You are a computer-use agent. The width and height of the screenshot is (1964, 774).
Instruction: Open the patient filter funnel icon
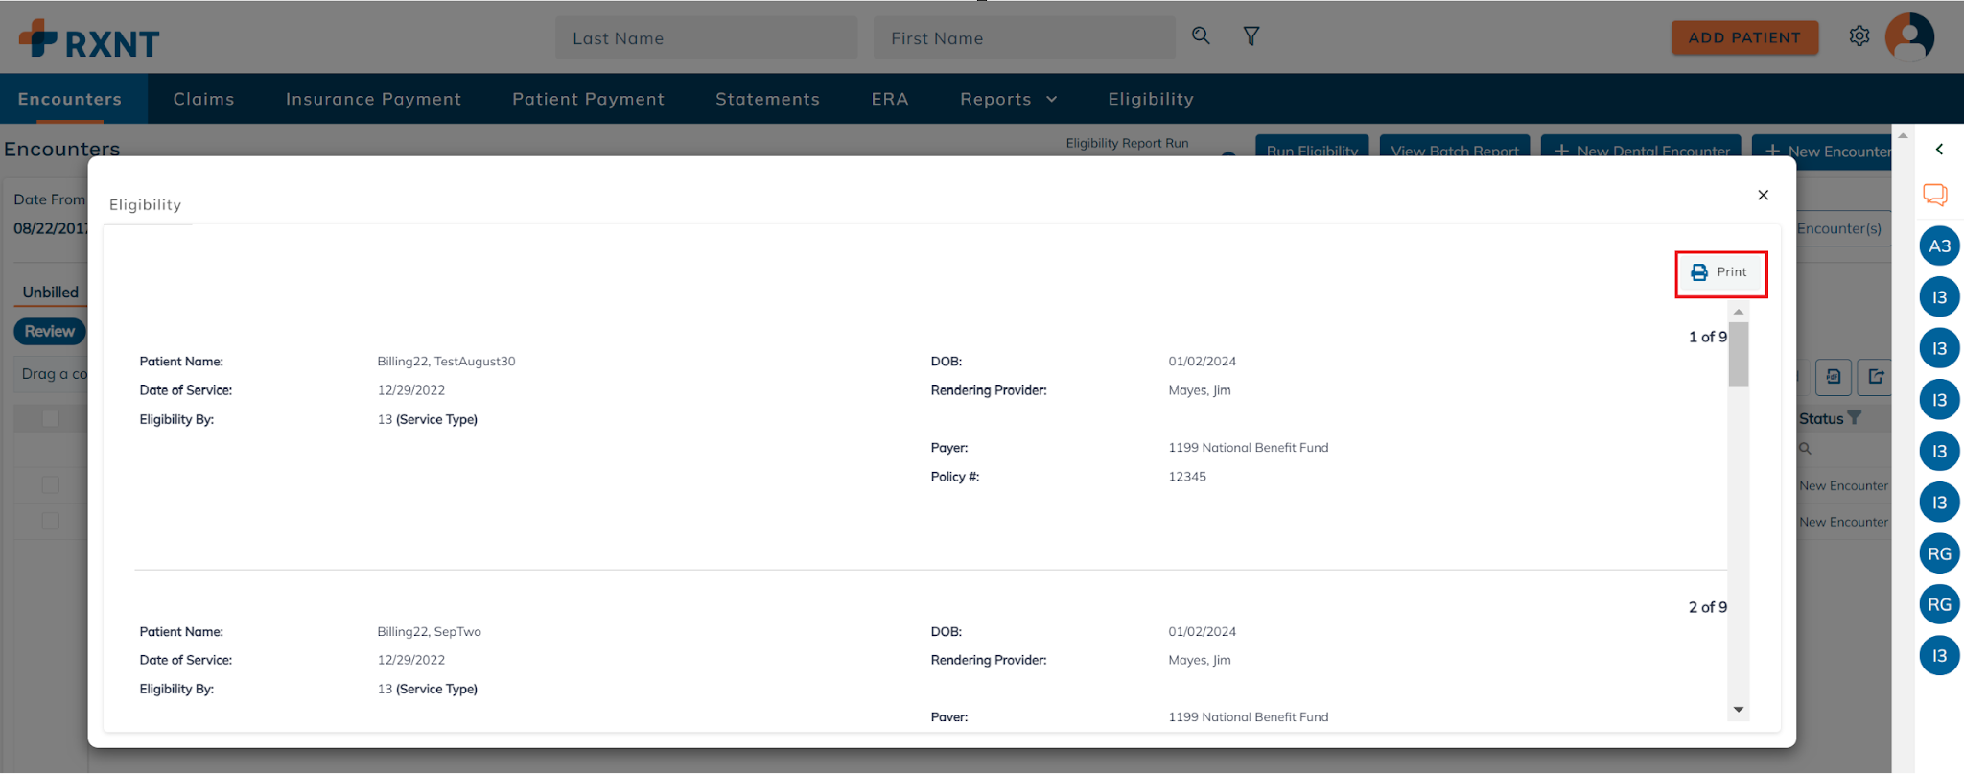pos(1251,36)
